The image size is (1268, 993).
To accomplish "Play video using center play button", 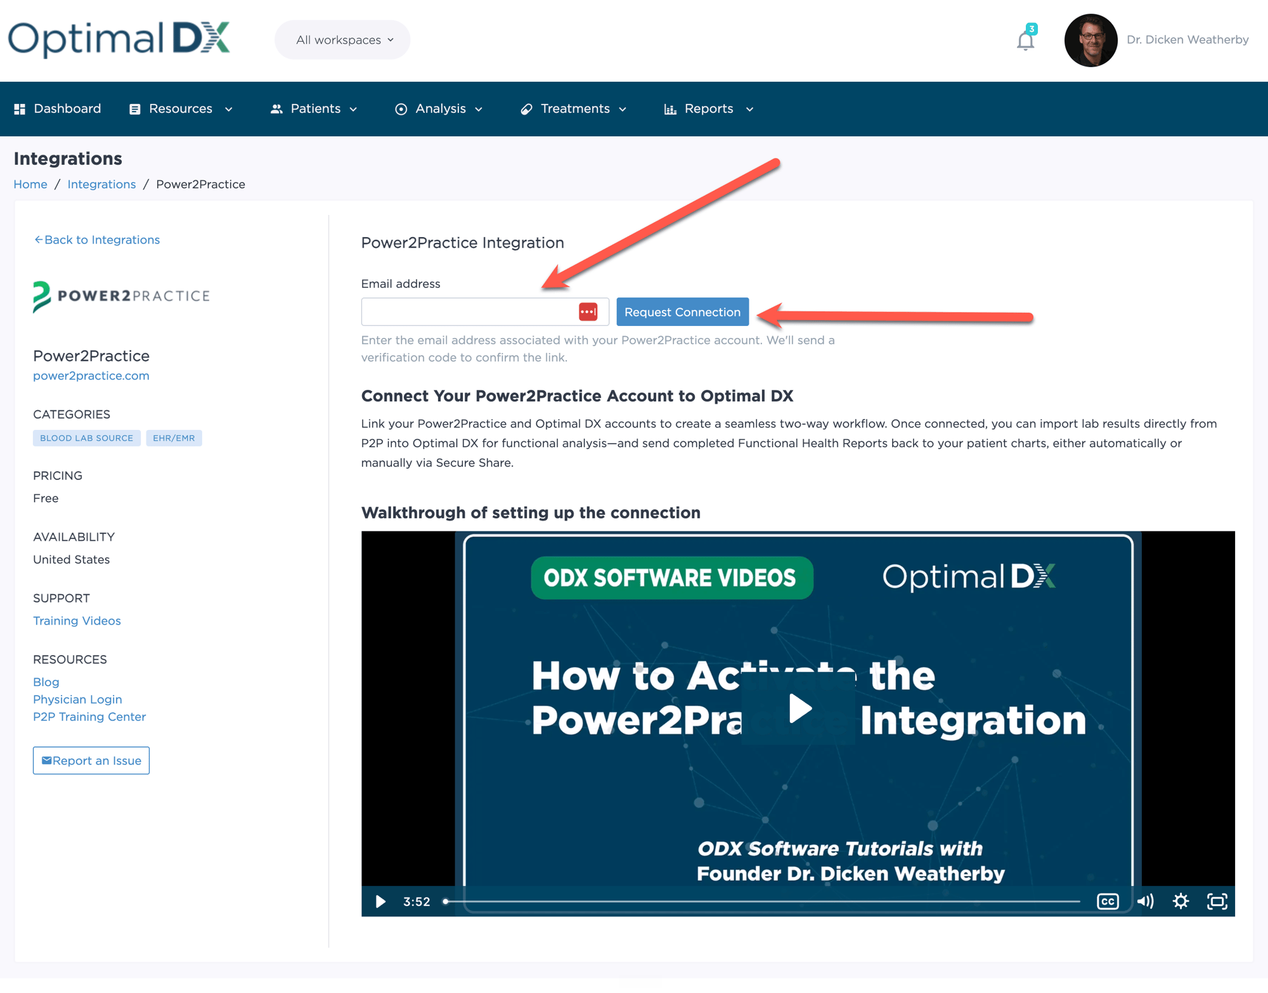I will click(x=798, y=708).
